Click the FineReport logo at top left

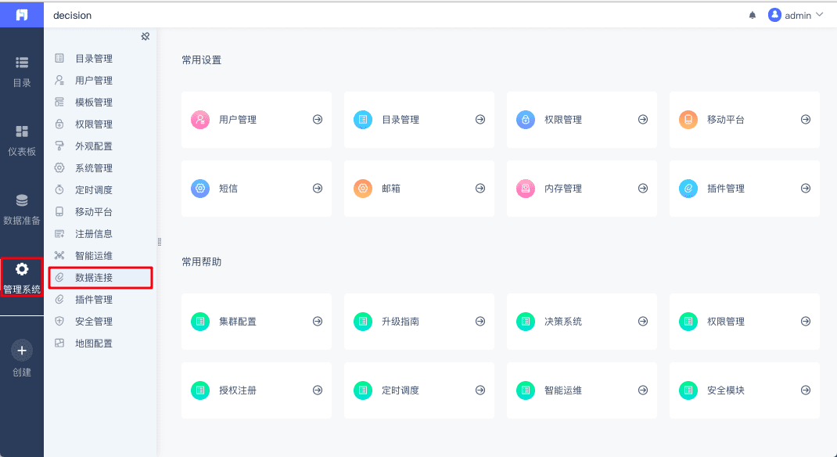[x=22, y=15]
